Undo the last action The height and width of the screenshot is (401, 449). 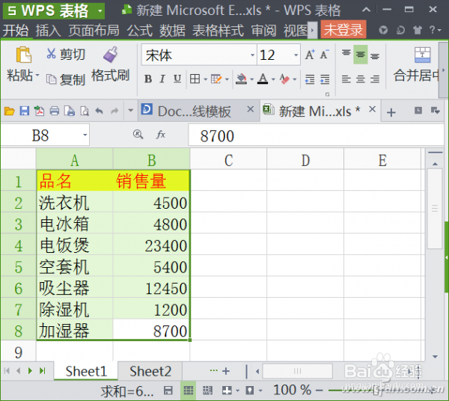(100, 111)
